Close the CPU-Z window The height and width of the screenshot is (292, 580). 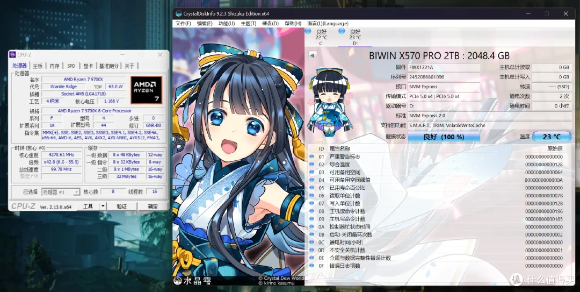point(160,55)
